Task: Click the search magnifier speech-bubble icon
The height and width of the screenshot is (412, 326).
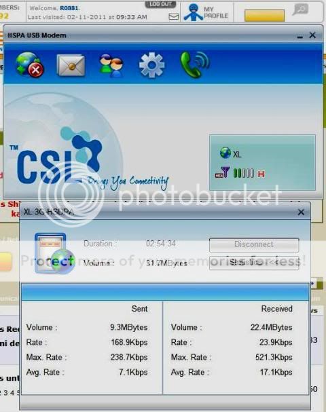Action: tap(300, 10)
